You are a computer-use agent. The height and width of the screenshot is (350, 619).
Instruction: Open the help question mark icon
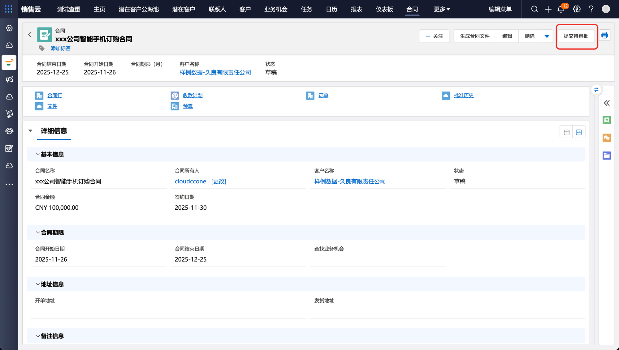coord(591,9)
